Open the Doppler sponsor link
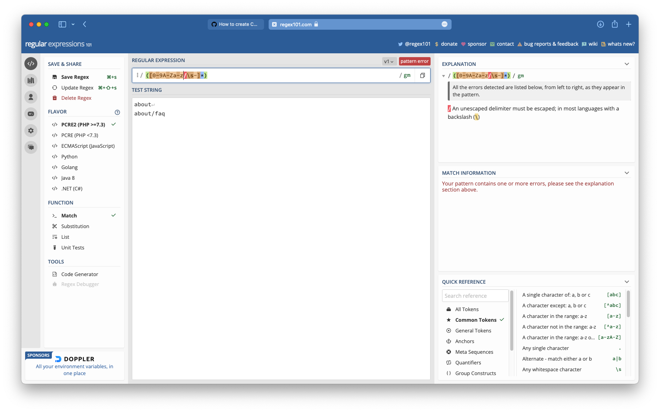 [75, 366]
